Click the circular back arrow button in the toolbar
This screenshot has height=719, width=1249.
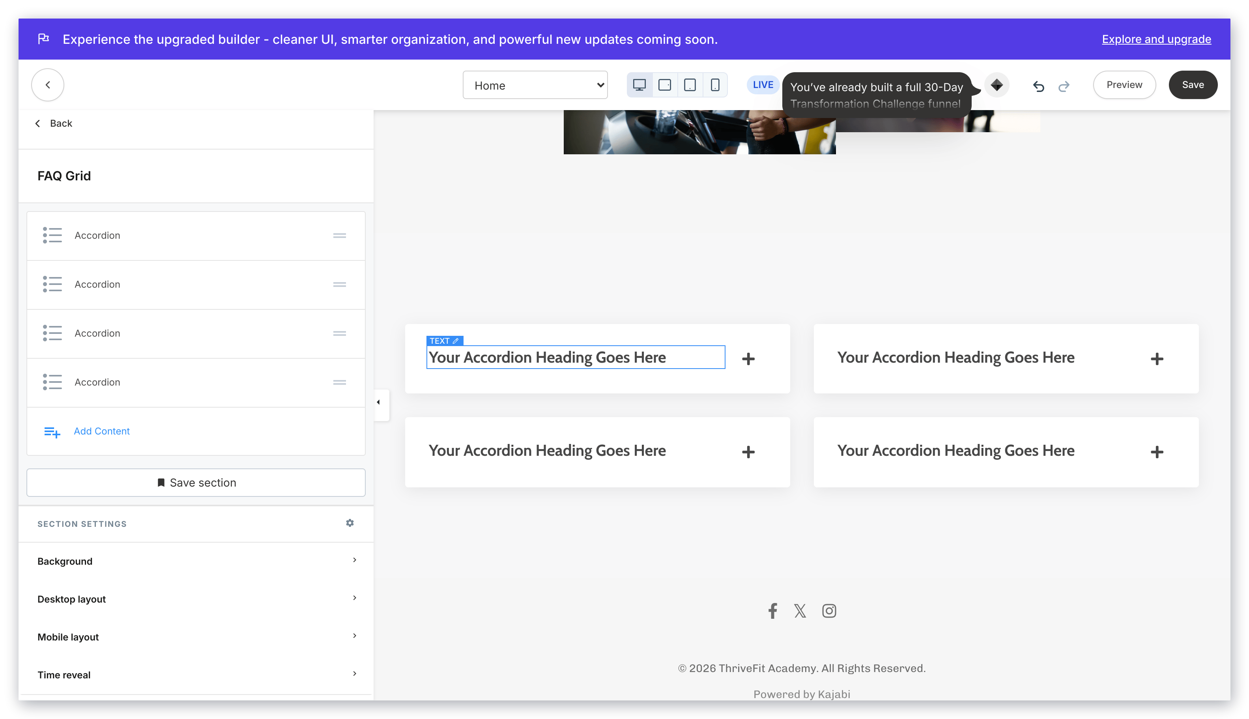point(47,85)
